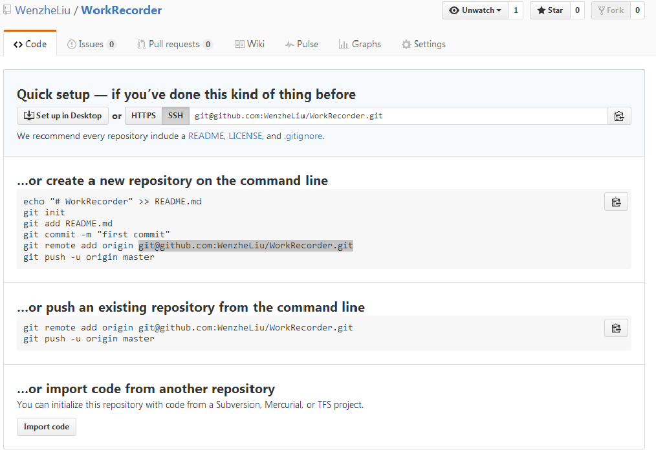The width and height of the screenshot is (656, 452).
Task: Click the 'git init' command line
Action: pyautogui.click(x=45, y=212)
